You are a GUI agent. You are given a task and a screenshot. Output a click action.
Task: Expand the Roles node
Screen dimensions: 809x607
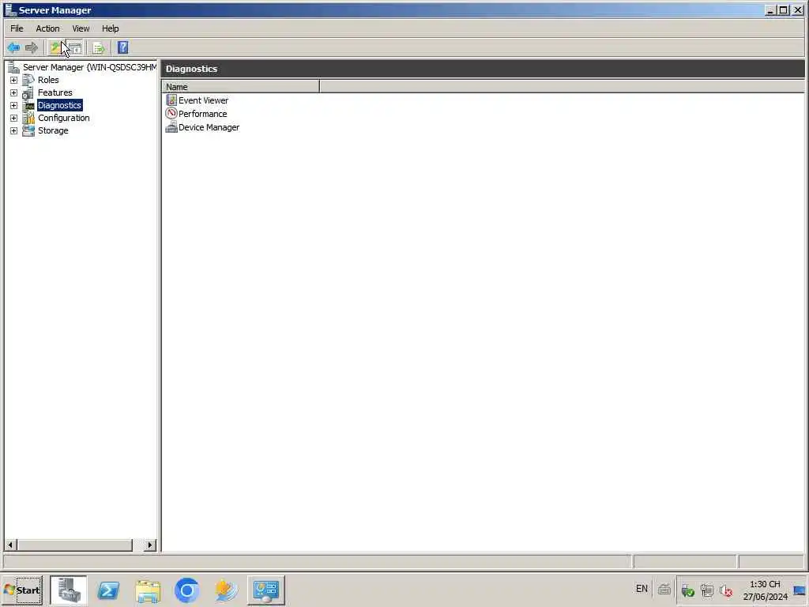pyautogui.click(x=14, y=80)
